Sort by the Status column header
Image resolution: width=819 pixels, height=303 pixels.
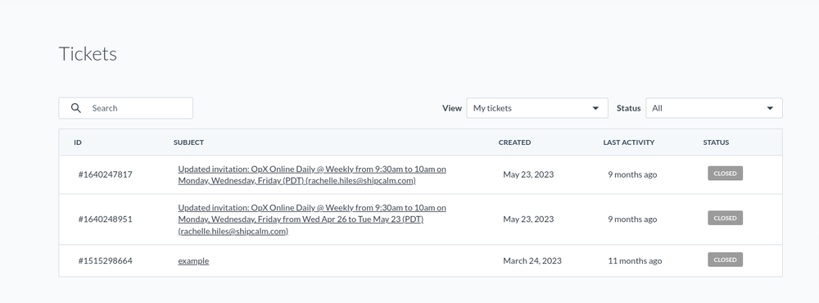click(x=716, y=142)
